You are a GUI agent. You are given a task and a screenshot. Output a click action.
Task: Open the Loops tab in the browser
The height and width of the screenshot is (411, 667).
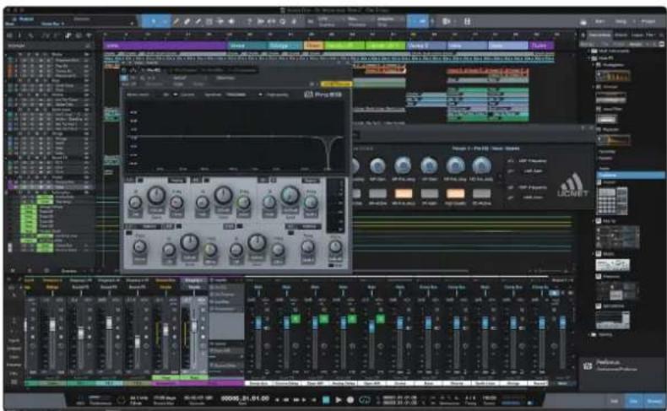[637, 35]
